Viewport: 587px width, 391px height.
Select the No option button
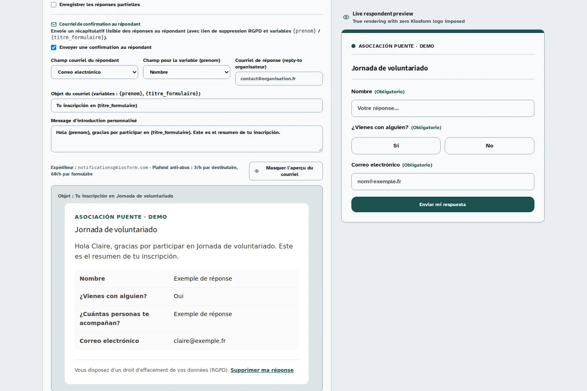click(490, 146)
